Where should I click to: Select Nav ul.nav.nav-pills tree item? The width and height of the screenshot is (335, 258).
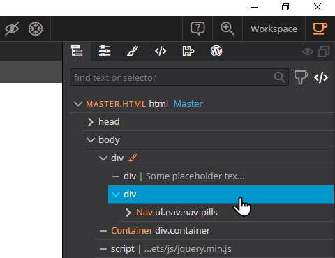[177, 213]
